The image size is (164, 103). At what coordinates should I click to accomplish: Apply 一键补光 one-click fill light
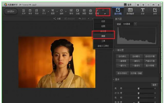(x=122, y=66)
